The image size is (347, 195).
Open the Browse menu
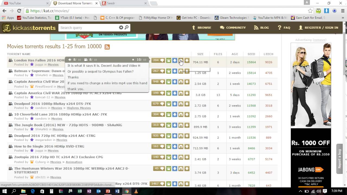point(201,28)
